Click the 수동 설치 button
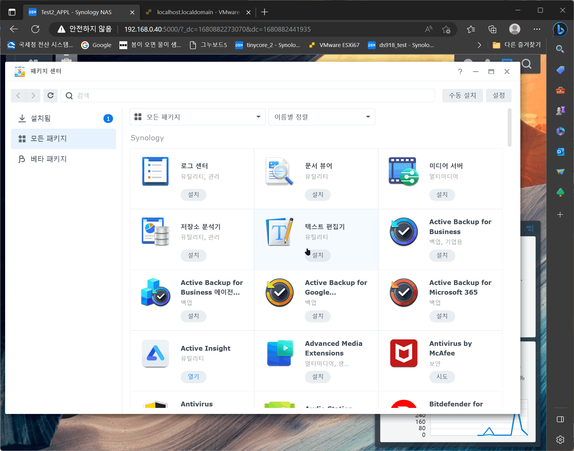 click(x=462, y=96)
